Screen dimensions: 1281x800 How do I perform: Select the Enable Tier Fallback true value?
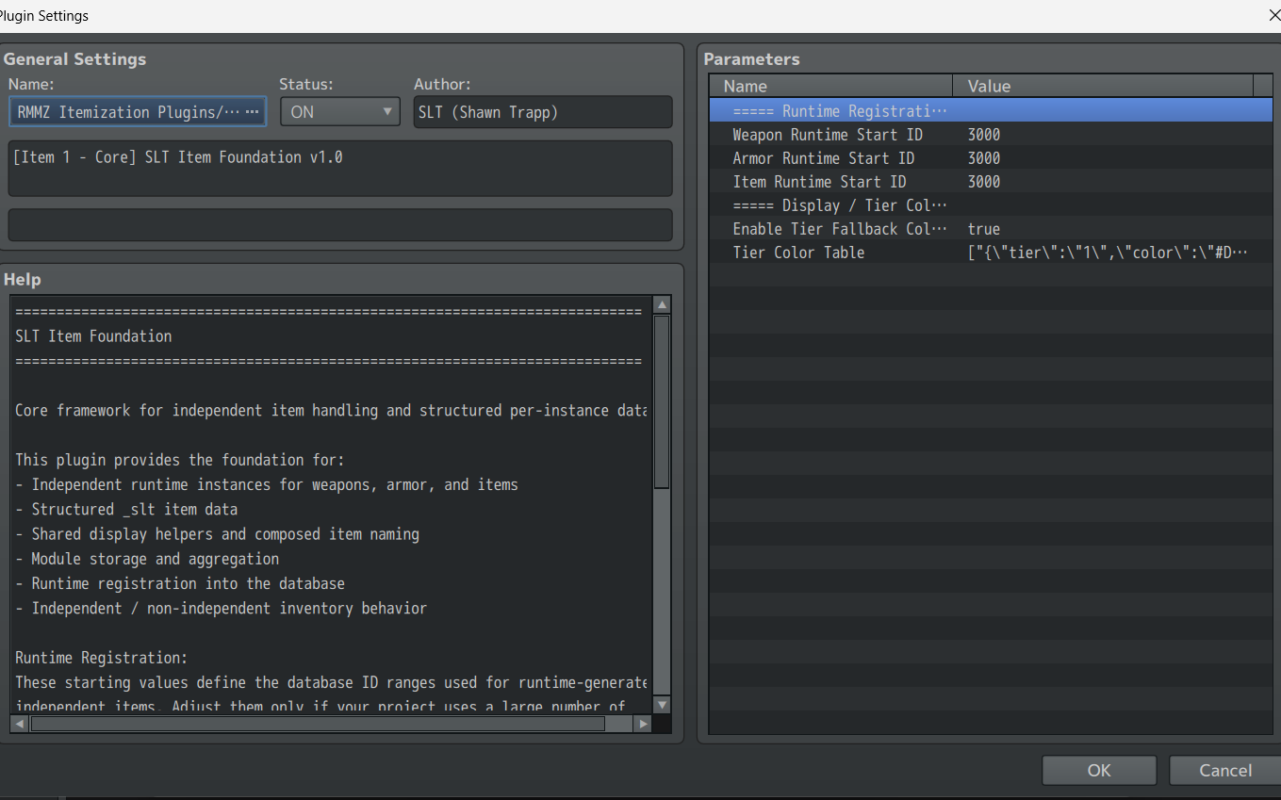(983, 229)
